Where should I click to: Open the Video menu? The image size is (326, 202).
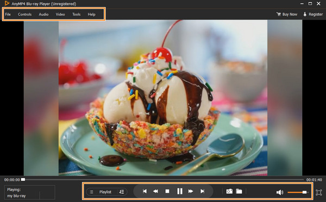60,14
